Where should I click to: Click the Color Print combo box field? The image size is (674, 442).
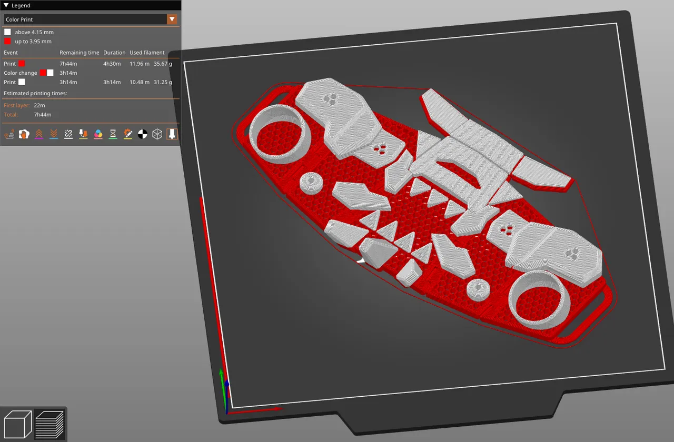tap(90, 19)
